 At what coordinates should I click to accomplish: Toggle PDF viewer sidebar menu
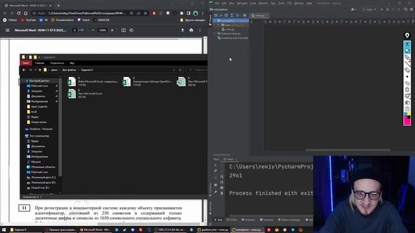[7, 30]
